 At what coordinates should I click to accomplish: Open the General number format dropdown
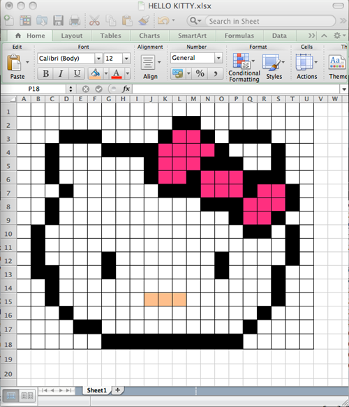(x=218, y=58)
